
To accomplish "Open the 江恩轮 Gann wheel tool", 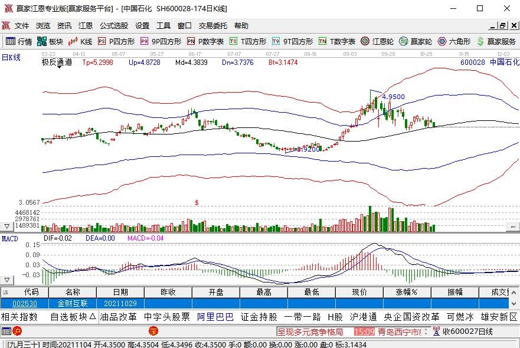I will 377,41.
